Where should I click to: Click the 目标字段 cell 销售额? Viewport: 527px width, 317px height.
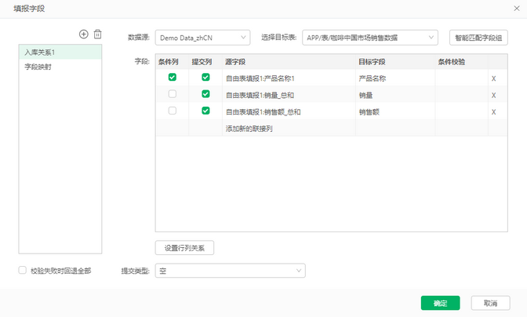370,112
